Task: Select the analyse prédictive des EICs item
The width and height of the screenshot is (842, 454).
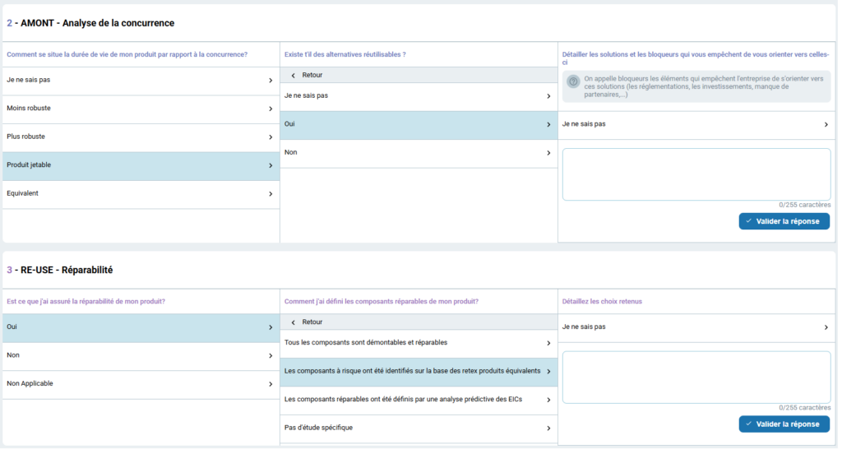Action: point(418,400)
